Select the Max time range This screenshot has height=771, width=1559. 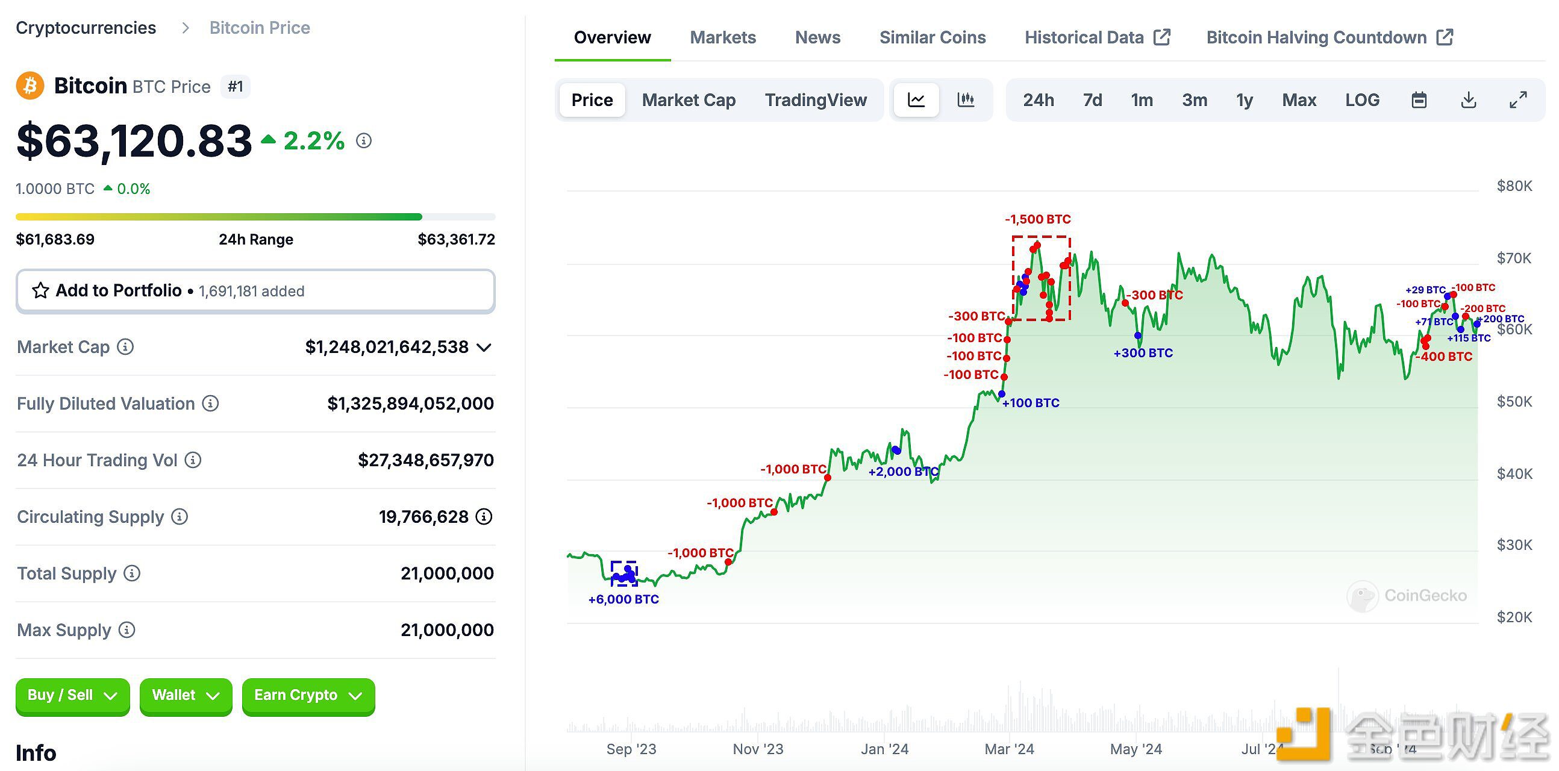tap(1299, 100)
